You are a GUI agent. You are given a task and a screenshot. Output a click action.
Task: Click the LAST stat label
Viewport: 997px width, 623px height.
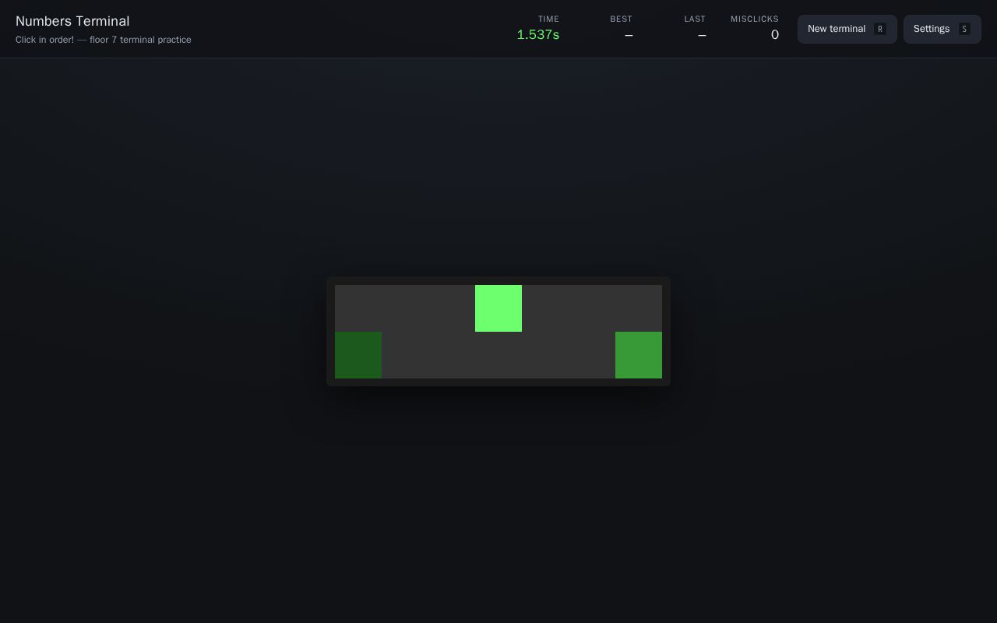(x=695, y=19)
